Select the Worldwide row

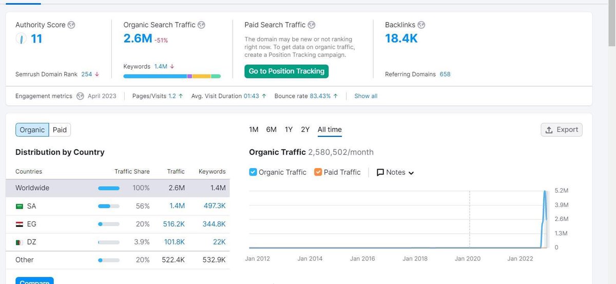tap(118, 188)
